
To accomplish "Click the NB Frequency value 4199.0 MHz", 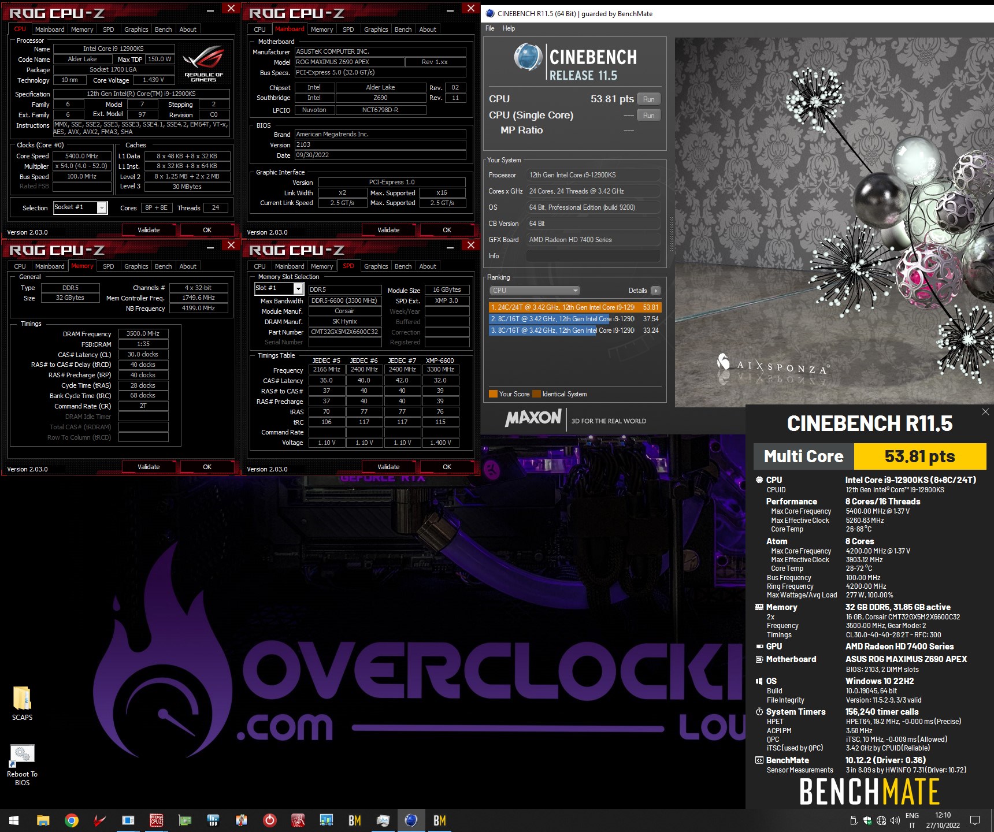I will click(198, 309).
